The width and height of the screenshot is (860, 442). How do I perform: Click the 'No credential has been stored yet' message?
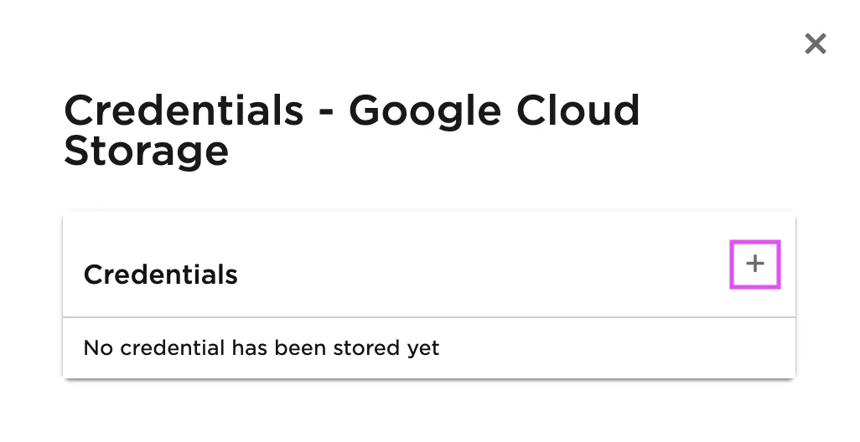click(262, 347)
